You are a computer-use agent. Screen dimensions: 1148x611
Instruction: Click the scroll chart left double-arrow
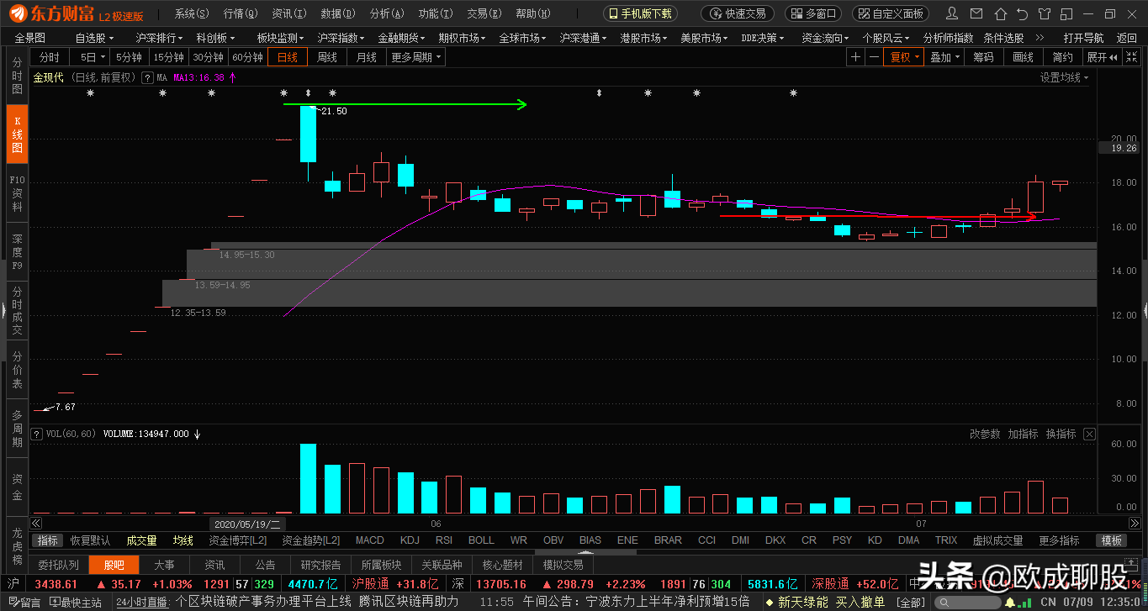[x=36, y=523]
